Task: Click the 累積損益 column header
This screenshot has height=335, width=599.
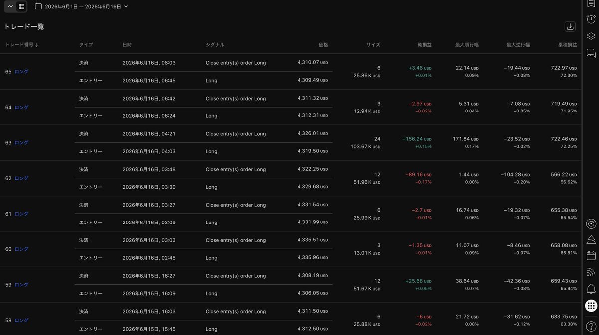Action: tap(567, 45)
